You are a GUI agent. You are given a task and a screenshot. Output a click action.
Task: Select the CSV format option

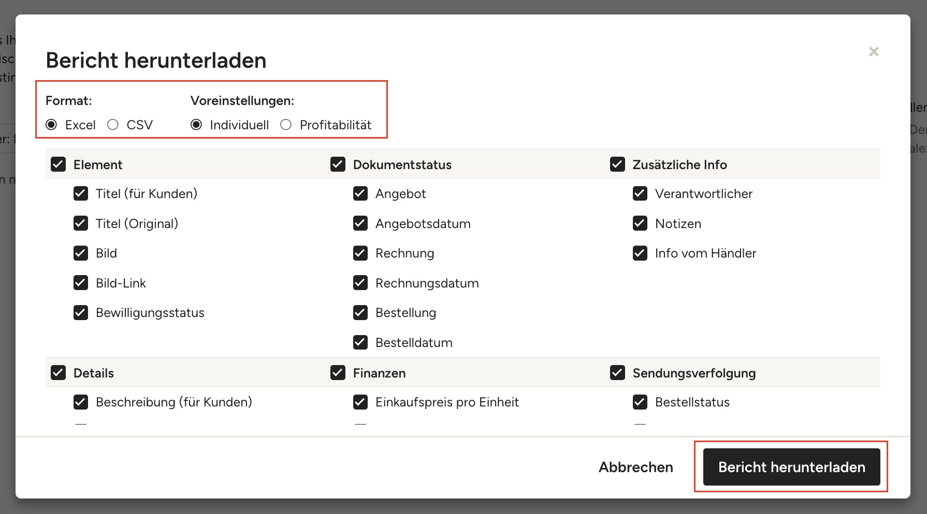[113, 125]
